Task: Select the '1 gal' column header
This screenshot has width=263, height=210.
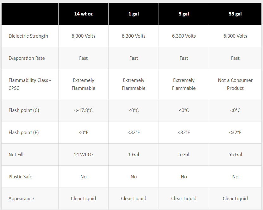Action: (x=134, y=14)
